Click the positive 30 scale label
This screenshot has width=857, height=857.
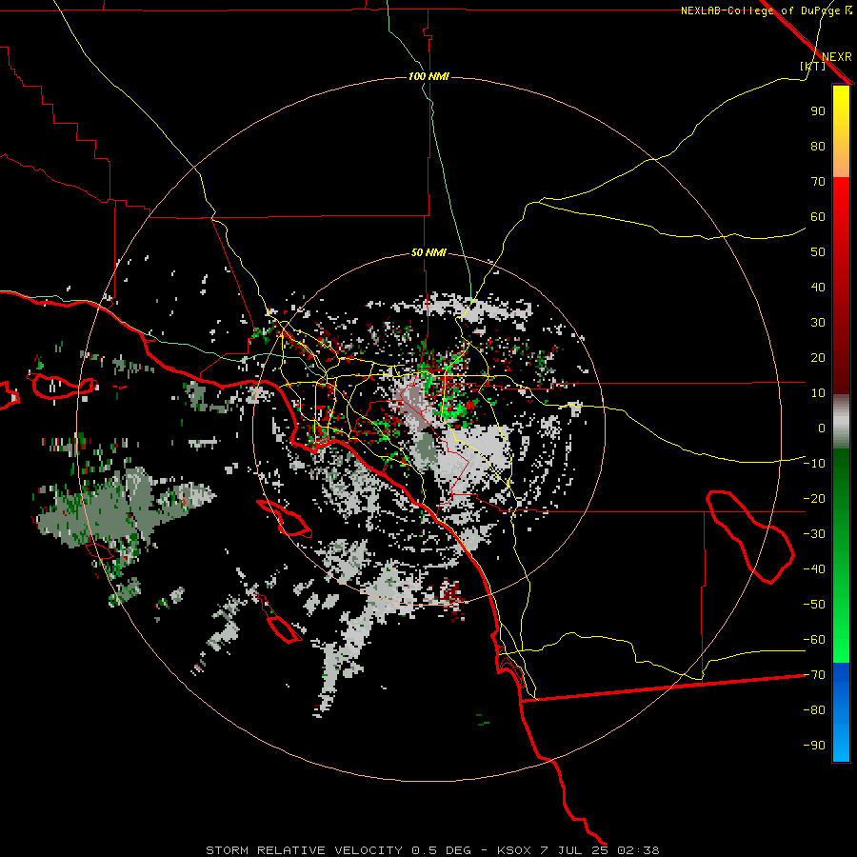(818, 323)
